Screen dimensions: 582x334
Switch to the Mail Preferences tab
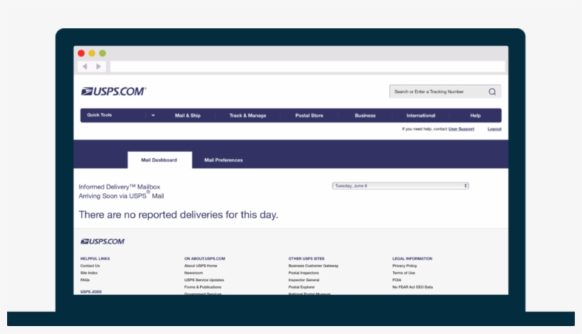(x=224, y=160)
